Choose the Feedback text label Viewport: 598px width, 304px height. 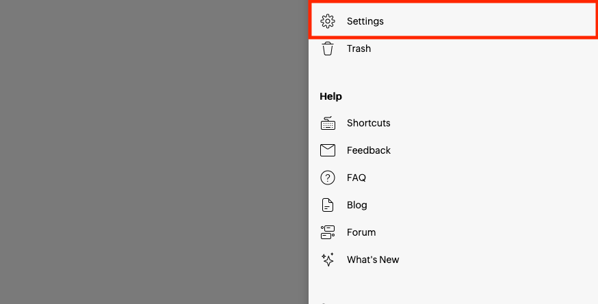(368, 150)
